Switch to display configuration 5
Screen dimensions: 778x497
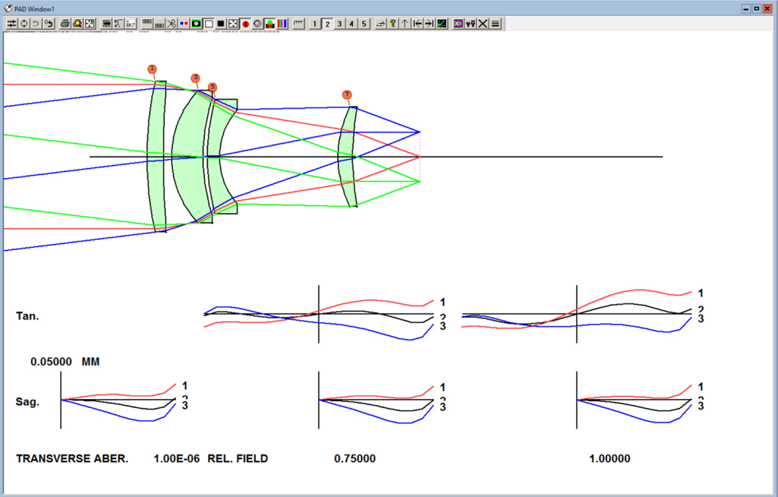pyautogui.click(x=364, y=23)
